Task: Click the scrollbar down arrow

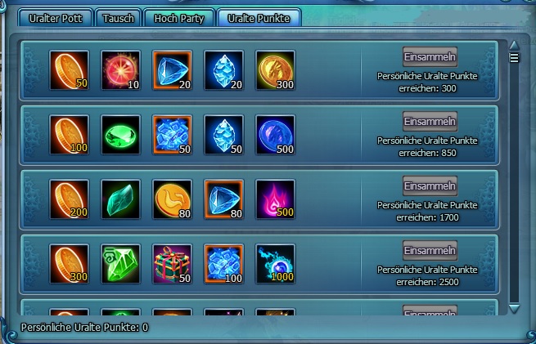Action: point(514,309)
